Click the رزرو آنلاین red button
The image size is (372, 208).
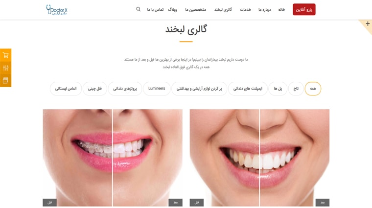click(x=304, y=9)
